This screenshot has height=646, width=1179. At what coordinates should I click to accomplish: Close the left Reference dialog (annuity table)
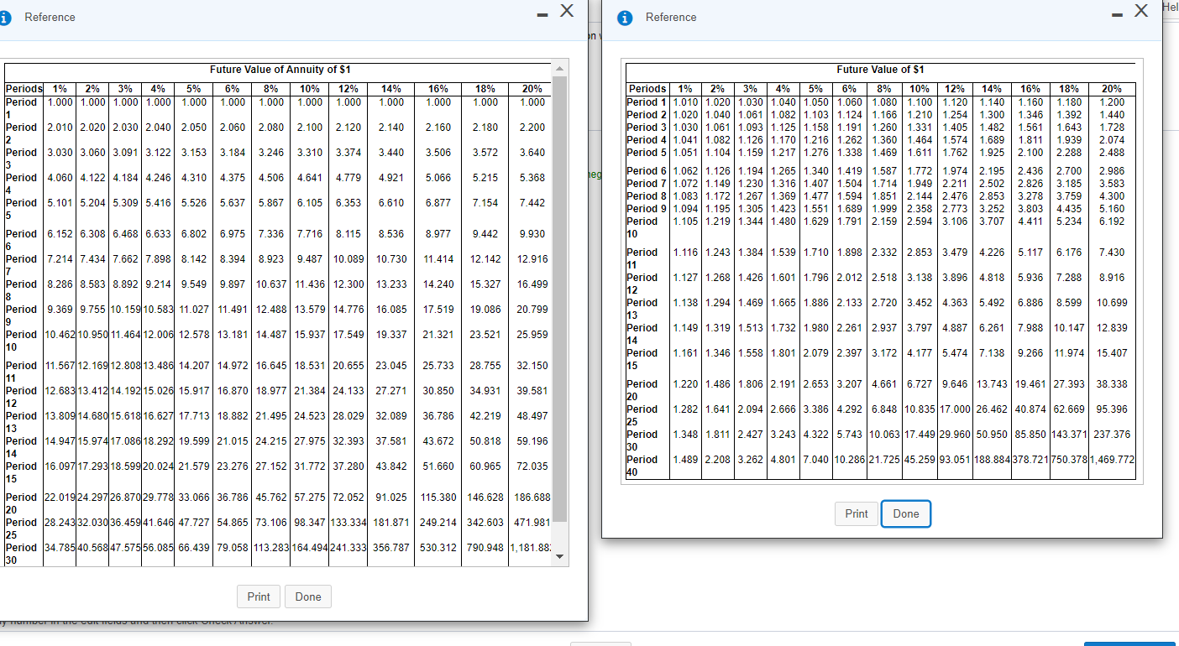[567, 11]
